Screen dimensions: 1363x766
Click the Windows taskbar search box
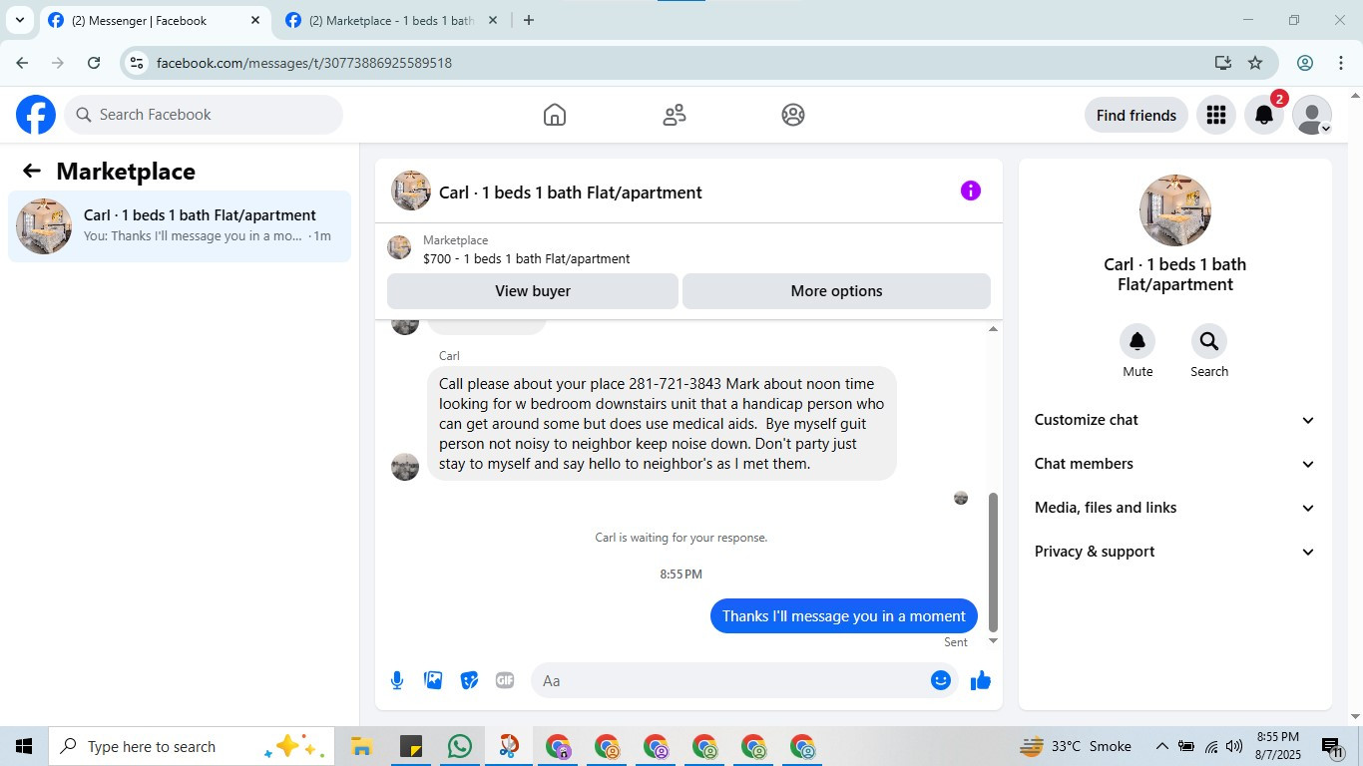(x=191, y=746)
